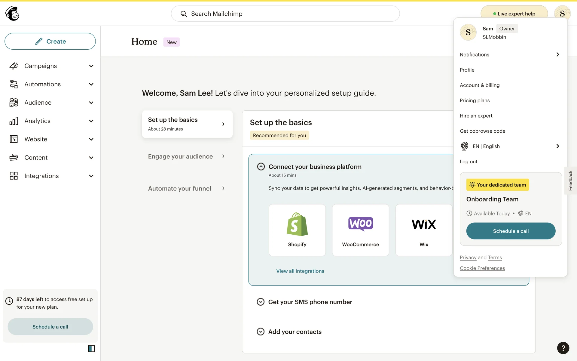Click the Integrations grid icon

pyautogui.click(x=14, y=176)
